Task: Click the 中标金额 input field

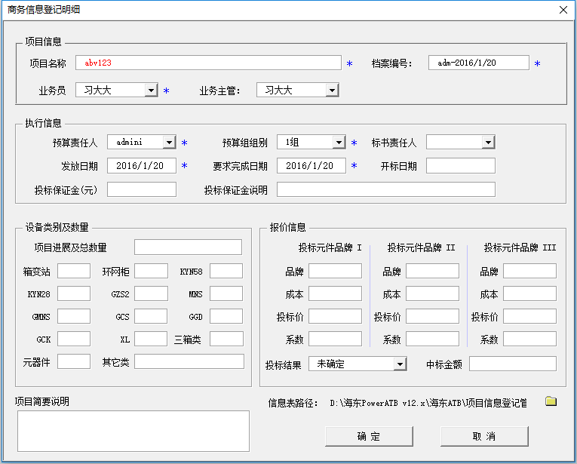Action: (x=512, y=364)
